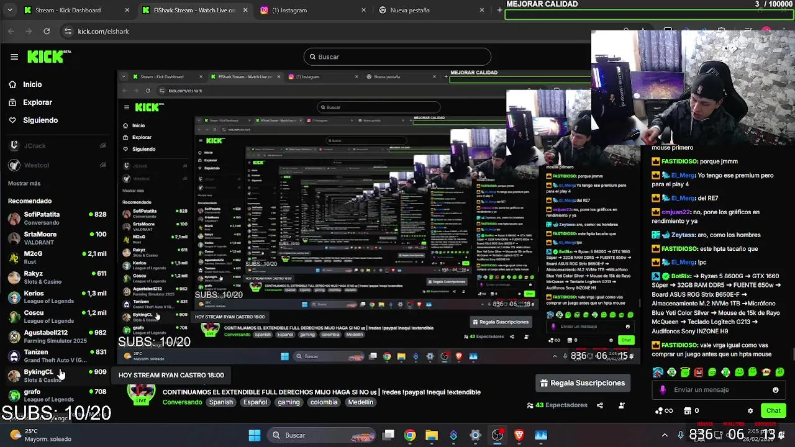Open grafo League of Legends channel
Image resolution: width=795 pixels, height=447 pixels.
56,395
